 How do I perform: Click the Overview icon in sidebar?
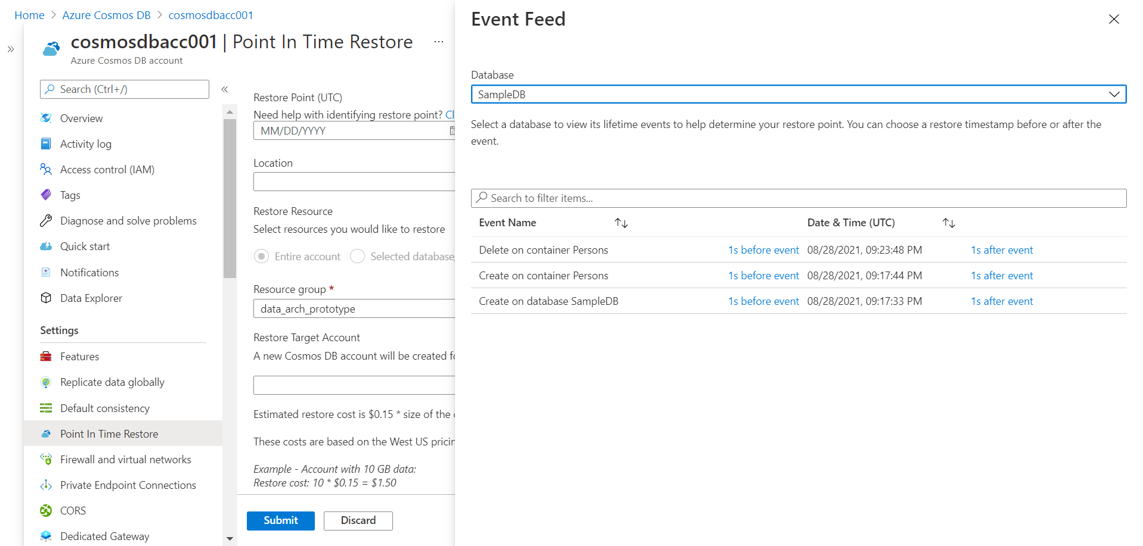tap(46, 118)
